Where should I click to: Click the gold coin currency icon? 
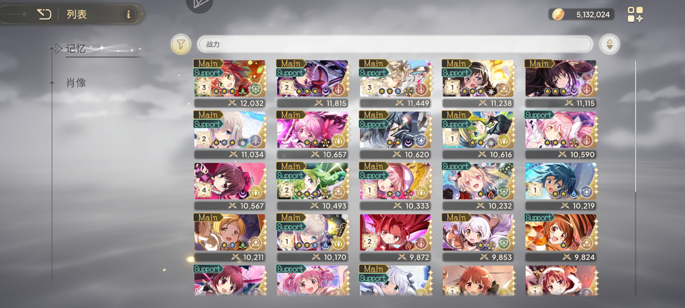[558, 14]
